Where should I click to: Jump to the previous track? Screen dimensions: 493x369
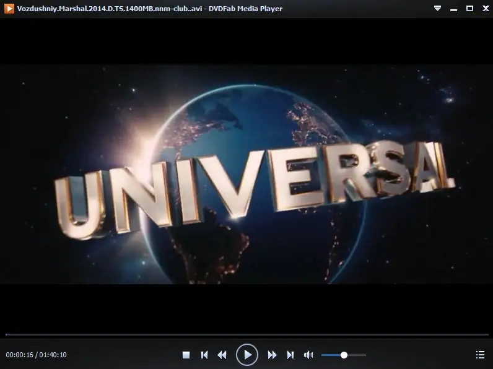(x=204, y=355)
